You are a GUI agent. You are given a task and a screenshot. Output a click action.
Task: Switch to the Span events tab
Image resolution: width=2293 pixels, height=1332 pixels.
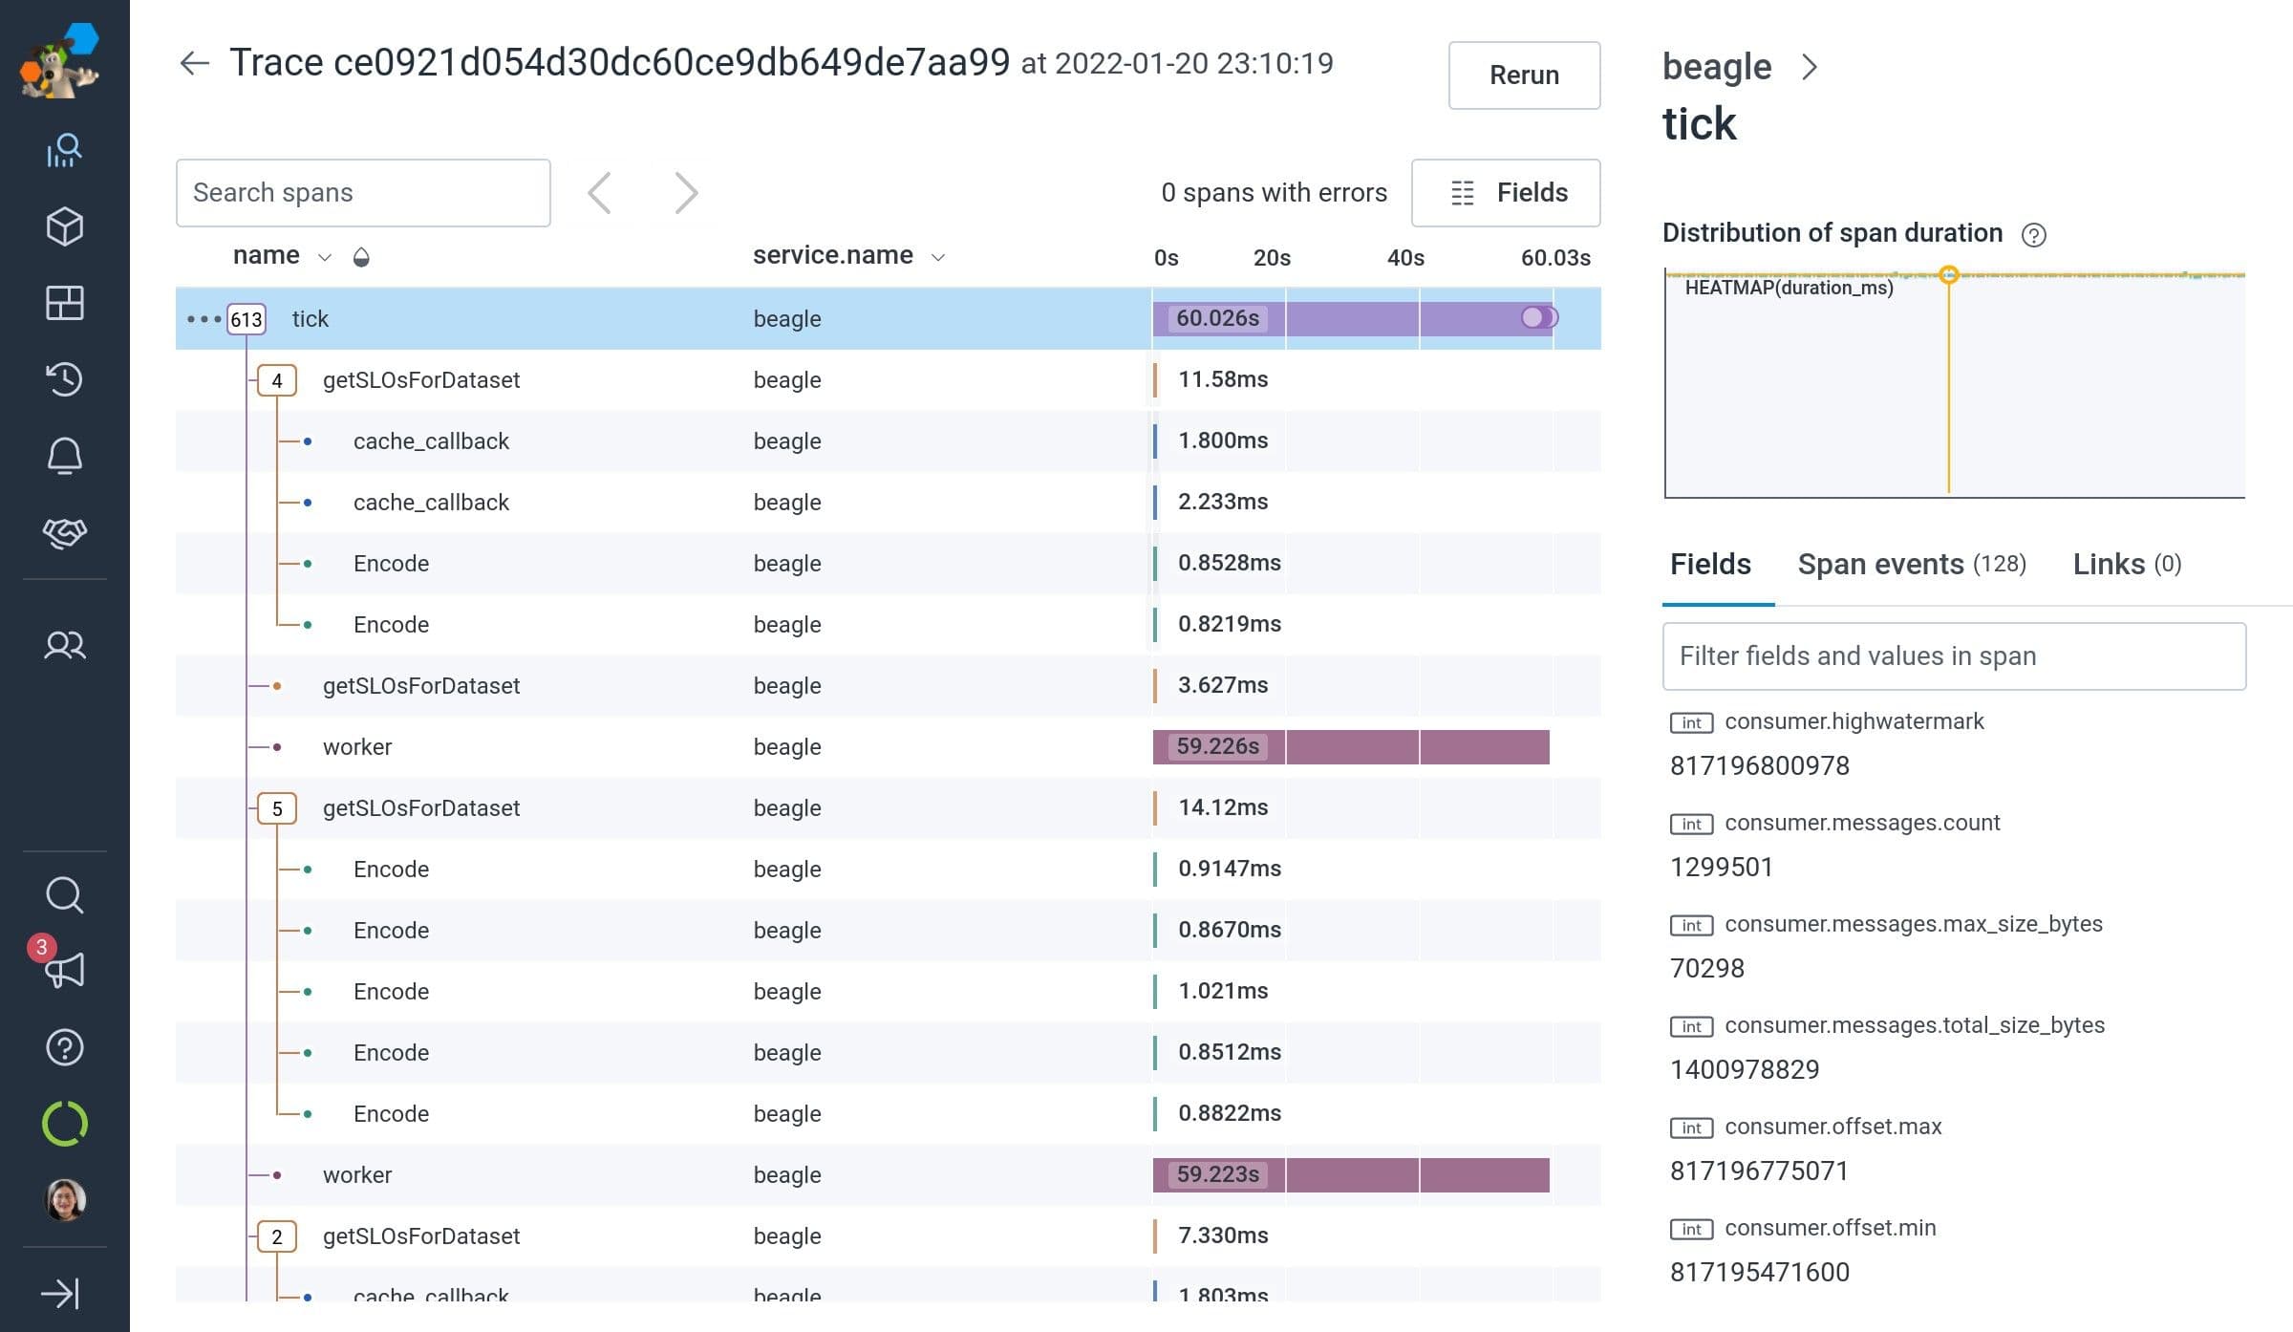[x=1911, y=564]
